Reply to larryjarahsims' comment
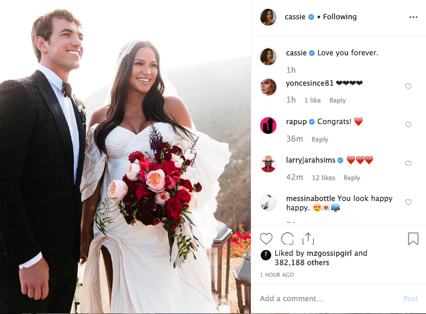 pos(352,178)
